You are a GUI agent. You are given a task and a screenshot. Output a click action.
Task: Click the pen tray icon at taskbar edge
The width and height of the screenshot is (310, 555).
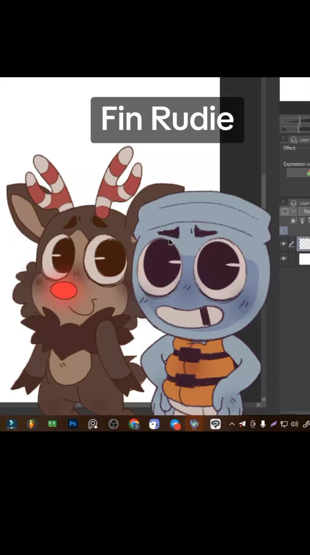click(x=306, y=424)
